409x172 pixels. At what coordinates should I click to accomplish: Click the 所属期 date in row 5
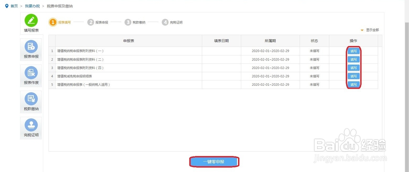[x=270, y=85]
